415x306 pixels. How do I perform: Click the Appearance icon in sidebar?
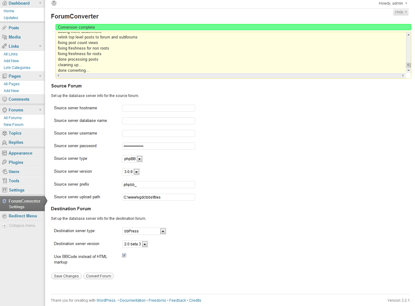pyautogui.click(x=4, y=153)
